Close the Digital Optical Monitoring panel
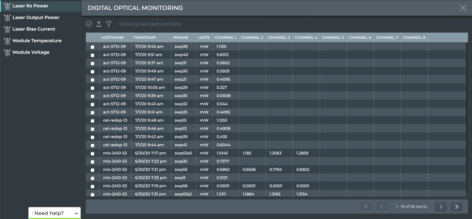Image resolution: width=472 pixels, height=219 pixels. click(x=463, y=8)
